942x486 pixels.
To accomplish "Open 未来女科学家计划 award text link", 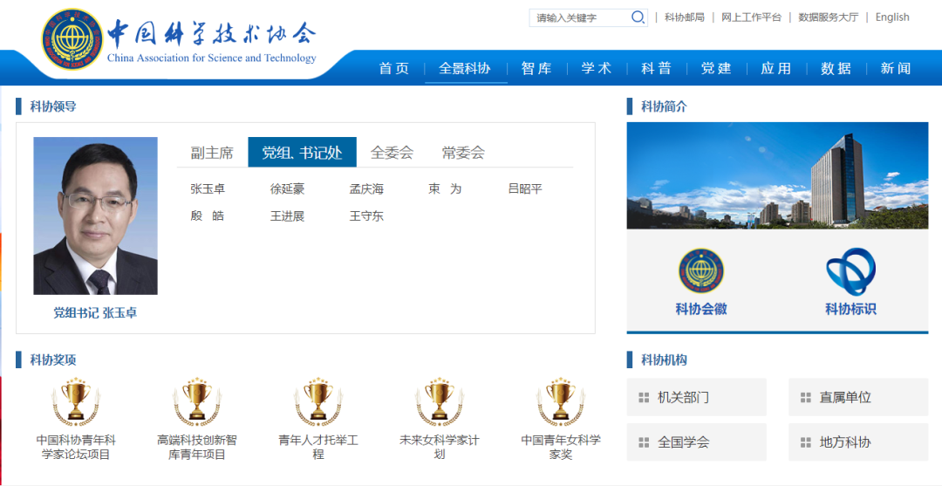I will point(440,448).
